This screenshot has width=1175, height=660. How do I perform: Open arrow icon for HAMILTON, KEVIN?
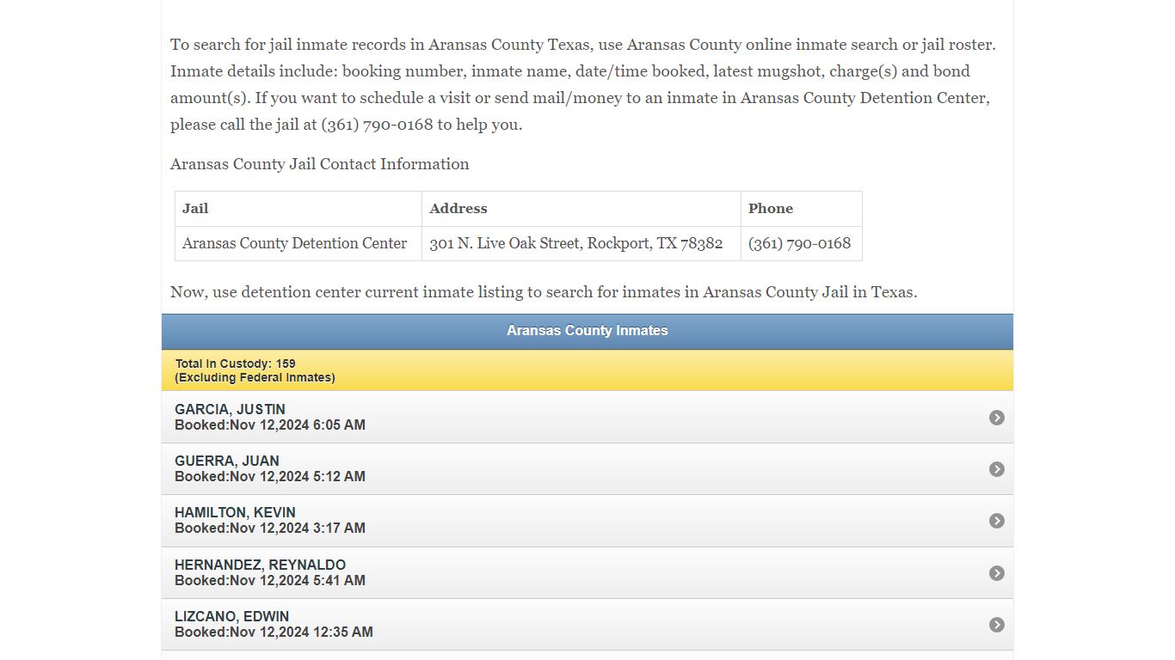tap(997, 521)
